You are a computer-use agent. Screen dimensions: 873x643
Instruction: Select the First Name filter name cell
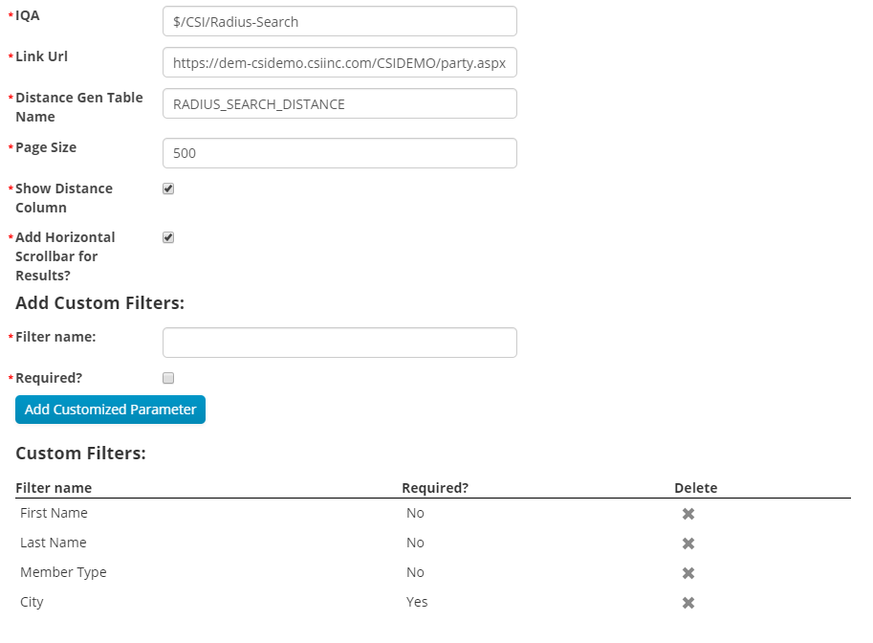54,514
